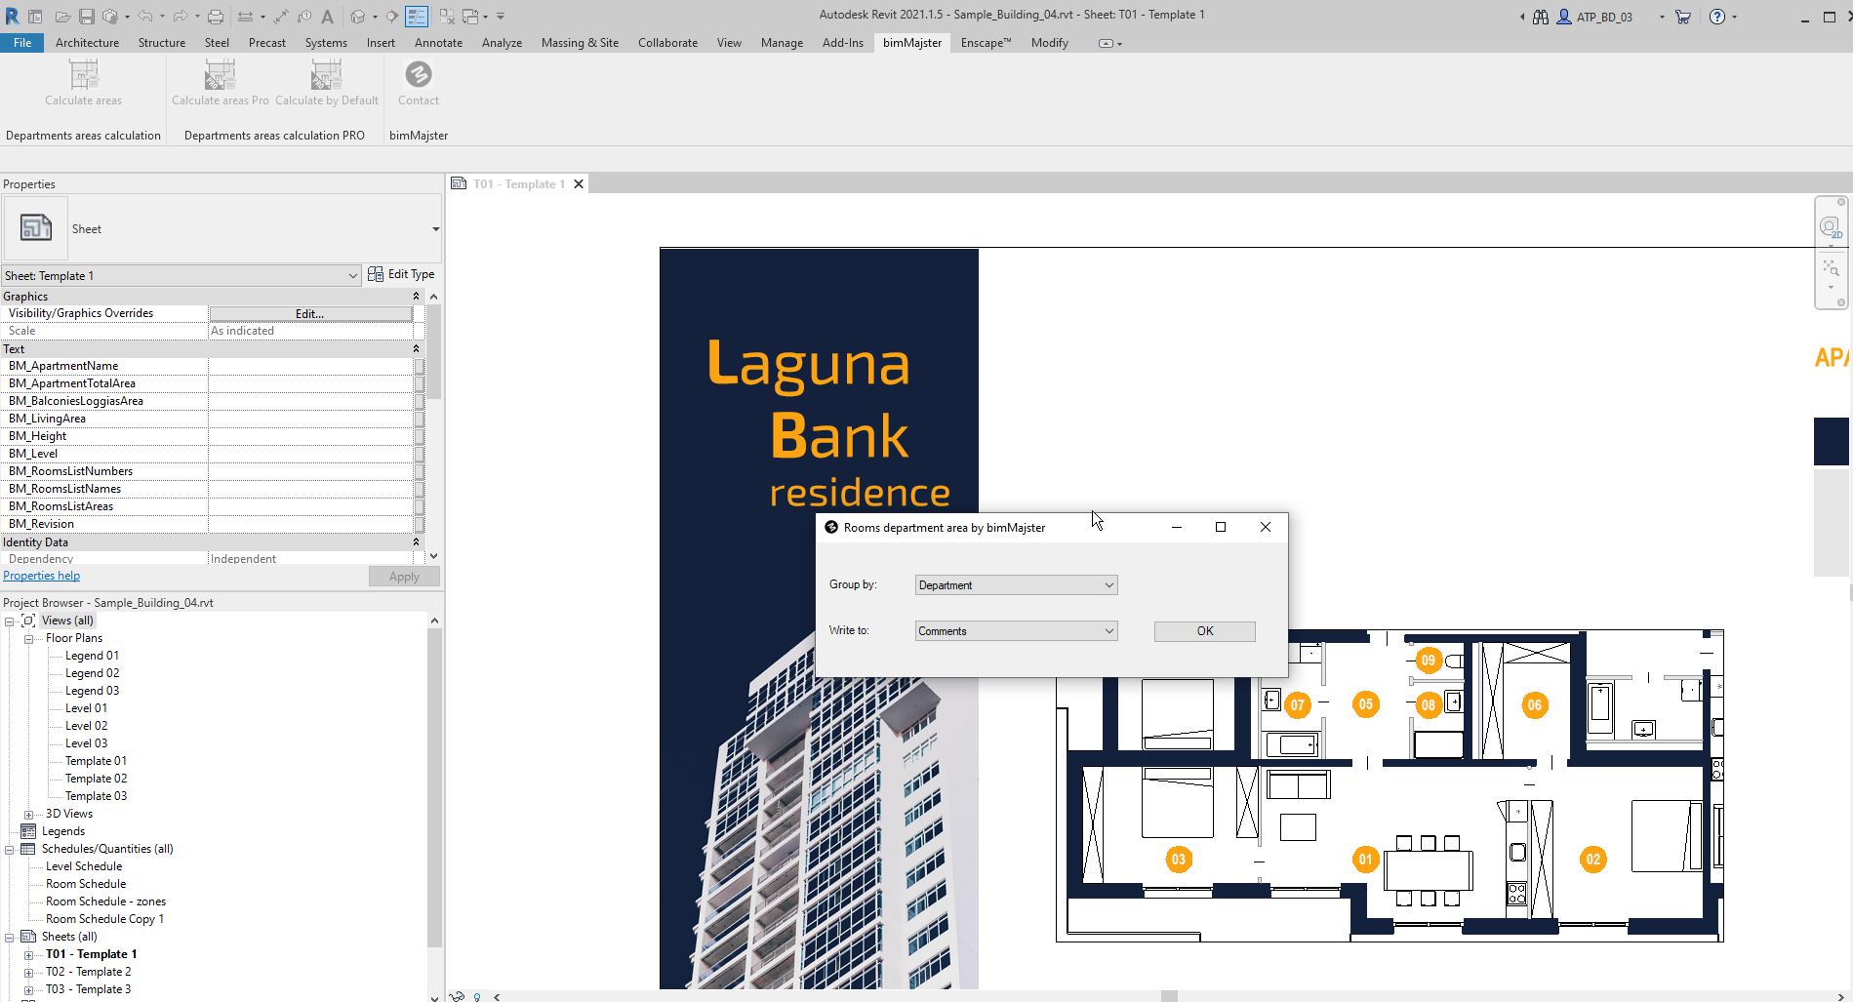Image resolution: width=1853 pixels, height=1002 pixels.
Task: Open the Annotate ribbon tab
Action: [x=438, y=43]
